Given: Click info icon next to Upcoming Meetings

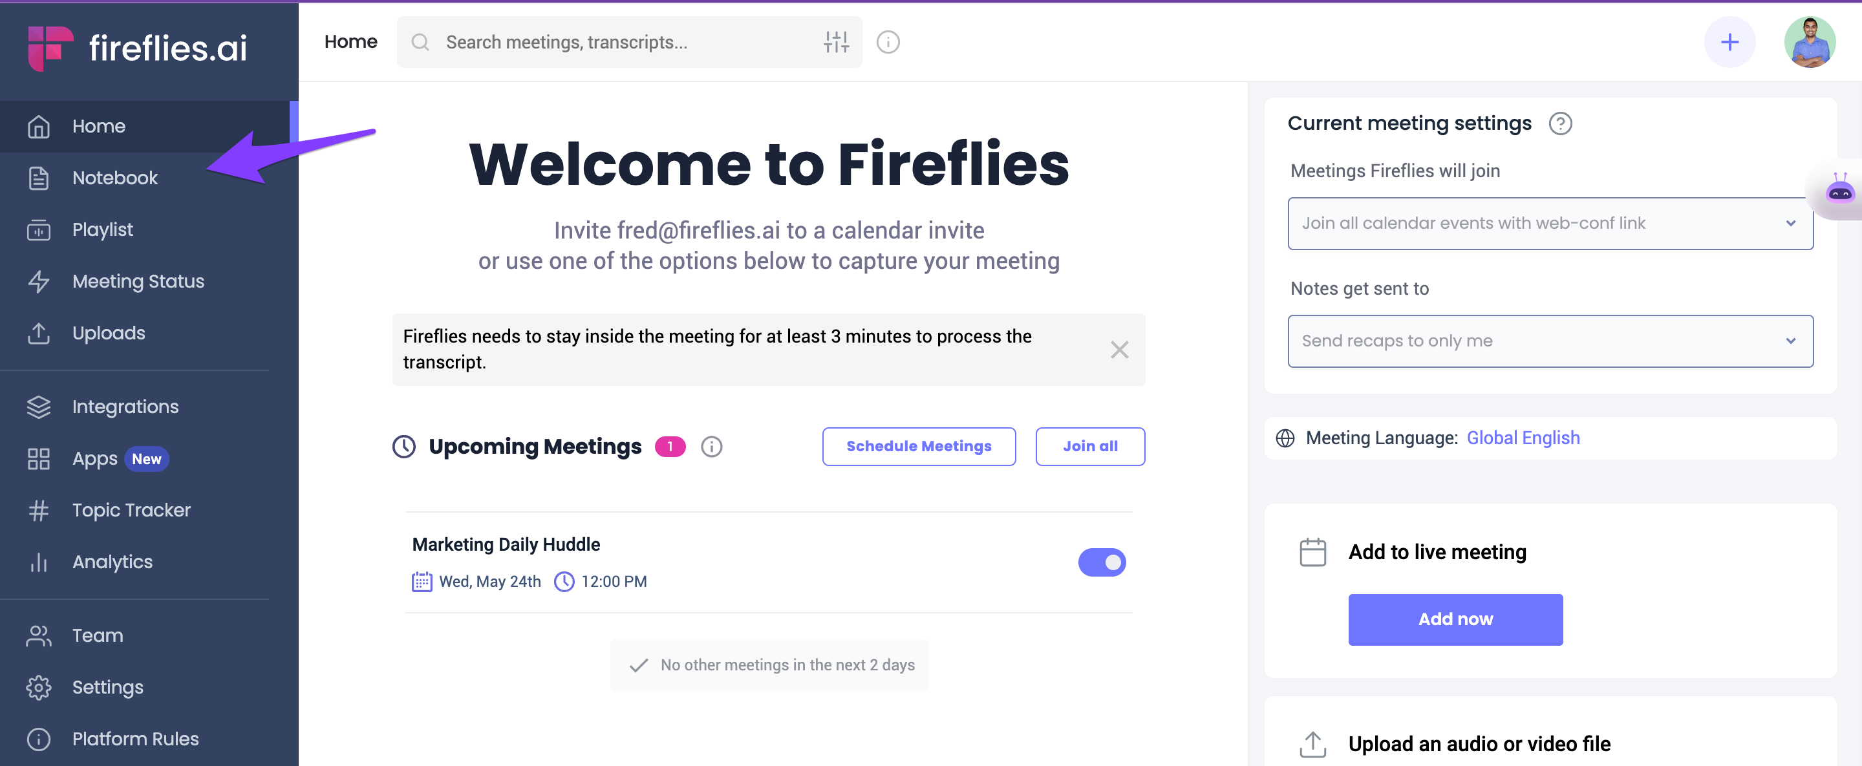Looking at the screenshot, I should pos(711,447).
